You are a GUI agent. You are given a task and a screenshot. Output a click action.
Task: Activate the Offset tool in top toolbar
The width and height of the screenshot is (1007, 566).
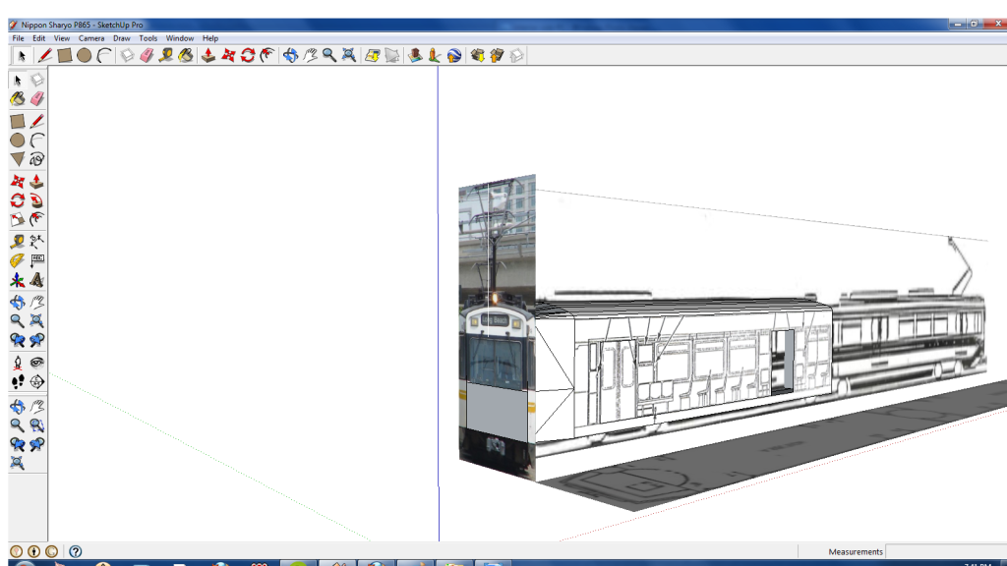click(x=267, y=56)
